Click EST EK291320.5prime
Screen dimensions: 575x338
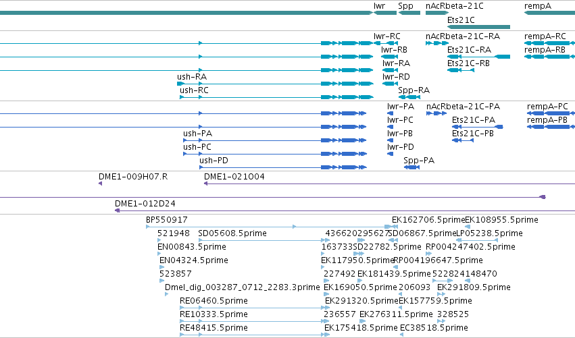361,301
